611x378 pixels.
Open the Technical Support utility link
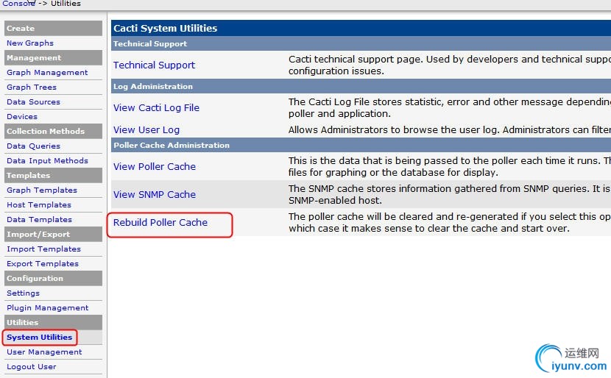point(154,65)
